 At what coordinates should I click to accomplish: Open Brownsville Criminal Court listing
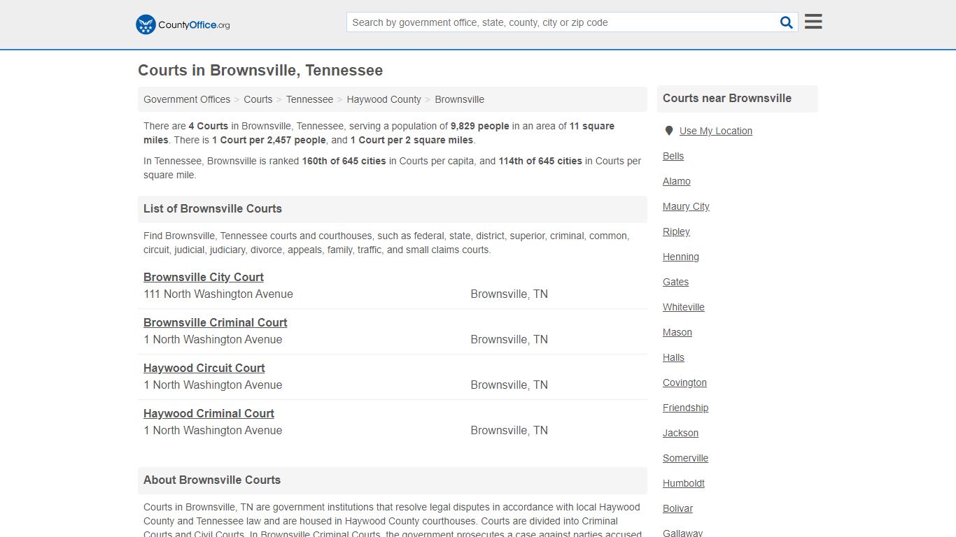pos(216,322)
